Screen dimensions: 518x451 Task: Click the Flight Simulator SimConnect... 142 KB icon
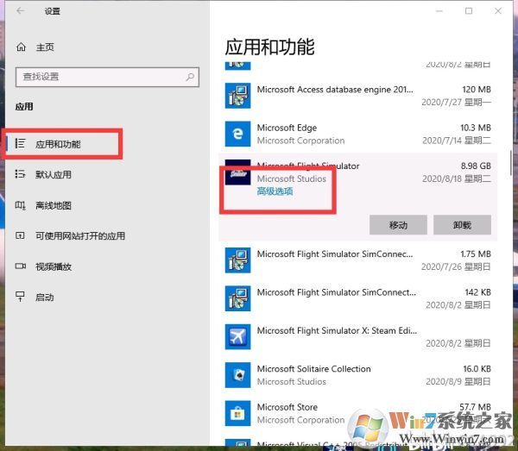pos(238,298)
